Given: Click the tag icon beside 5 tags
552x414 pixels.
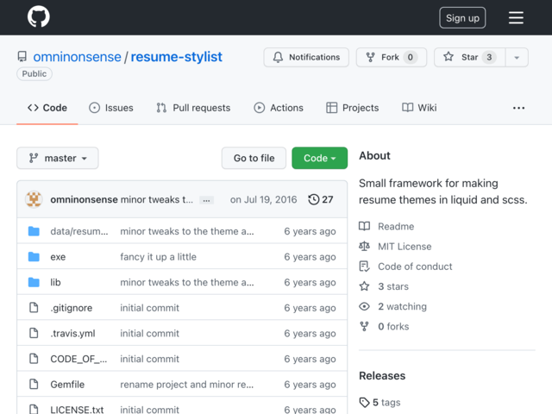Looking at the screenshot, I should [364, 402].
